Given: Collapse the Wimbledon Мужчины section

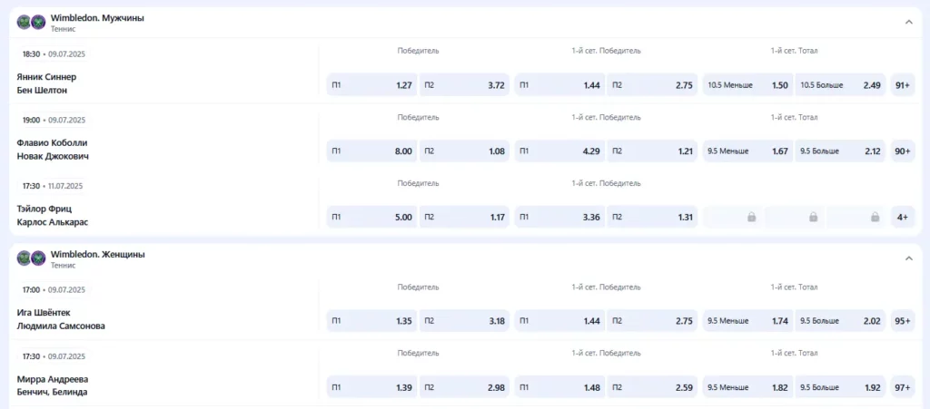Looking at the screenshot, I should 908,22.
